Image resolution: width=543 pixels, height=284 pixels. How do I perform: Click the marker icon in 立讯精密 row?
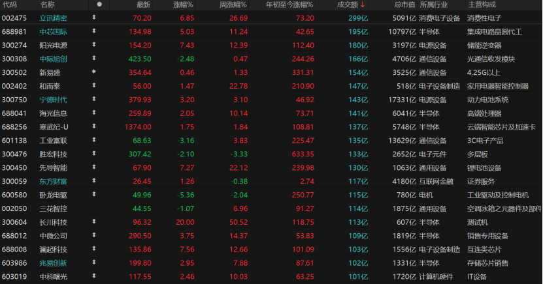click(94, 17)
